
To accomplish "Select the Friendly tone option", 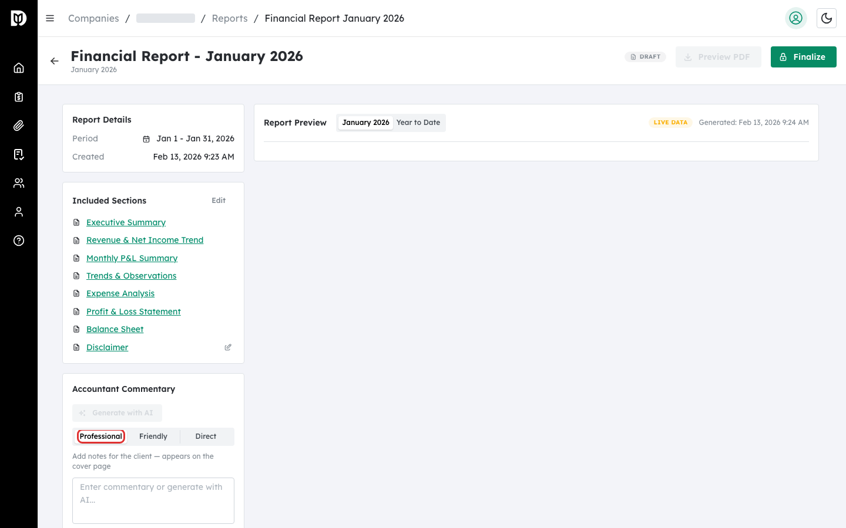I will (x=153, y=436).
